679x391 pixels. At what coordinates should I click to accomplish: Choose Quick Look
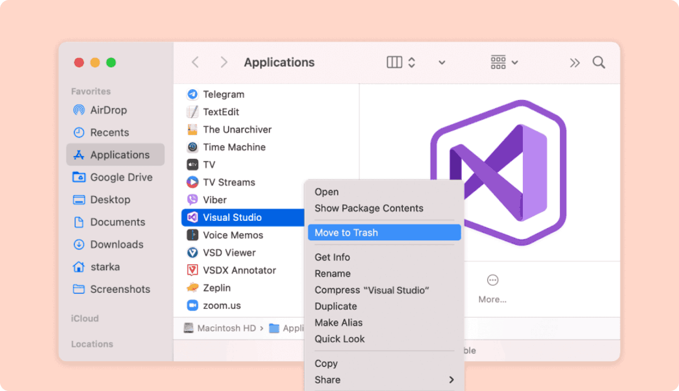pos(384,339)
